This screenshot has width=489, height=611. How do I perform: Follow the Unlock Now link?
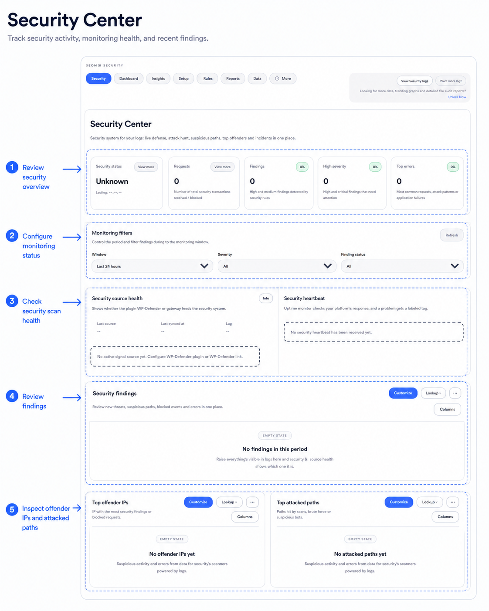tap(457, 97)
